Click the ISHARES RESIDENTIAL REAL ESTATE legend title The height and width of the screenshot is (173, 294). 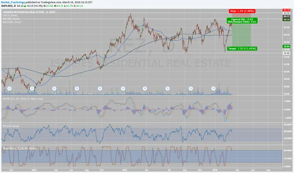[x=29, y=12]
